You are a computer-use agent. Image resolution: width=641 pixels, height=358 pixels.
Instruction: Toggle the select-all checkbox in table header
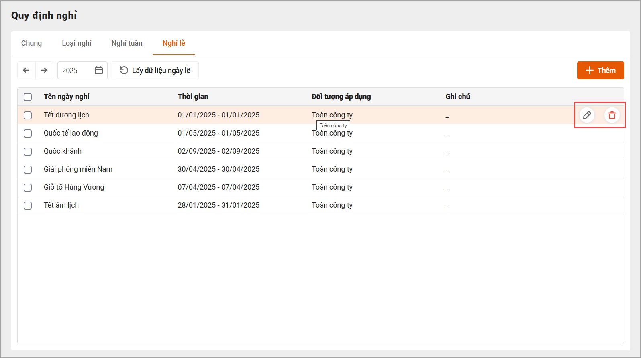28,97
